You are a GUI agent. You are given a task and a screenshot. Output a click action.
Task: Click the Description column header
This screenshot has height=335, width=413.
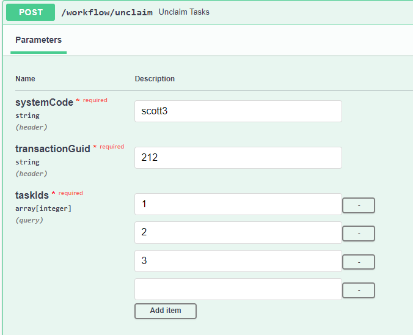[155, 78]
